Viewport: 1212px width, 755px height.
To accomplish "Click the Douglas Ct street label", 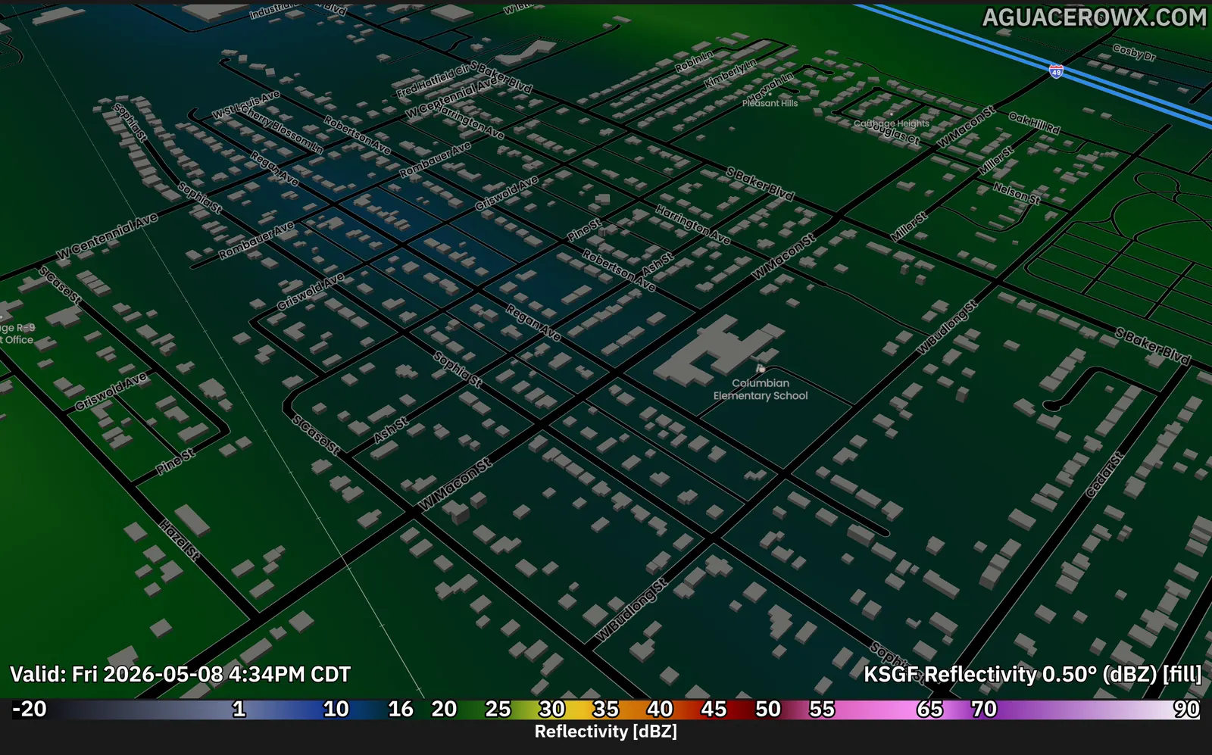I will point(894,134).
